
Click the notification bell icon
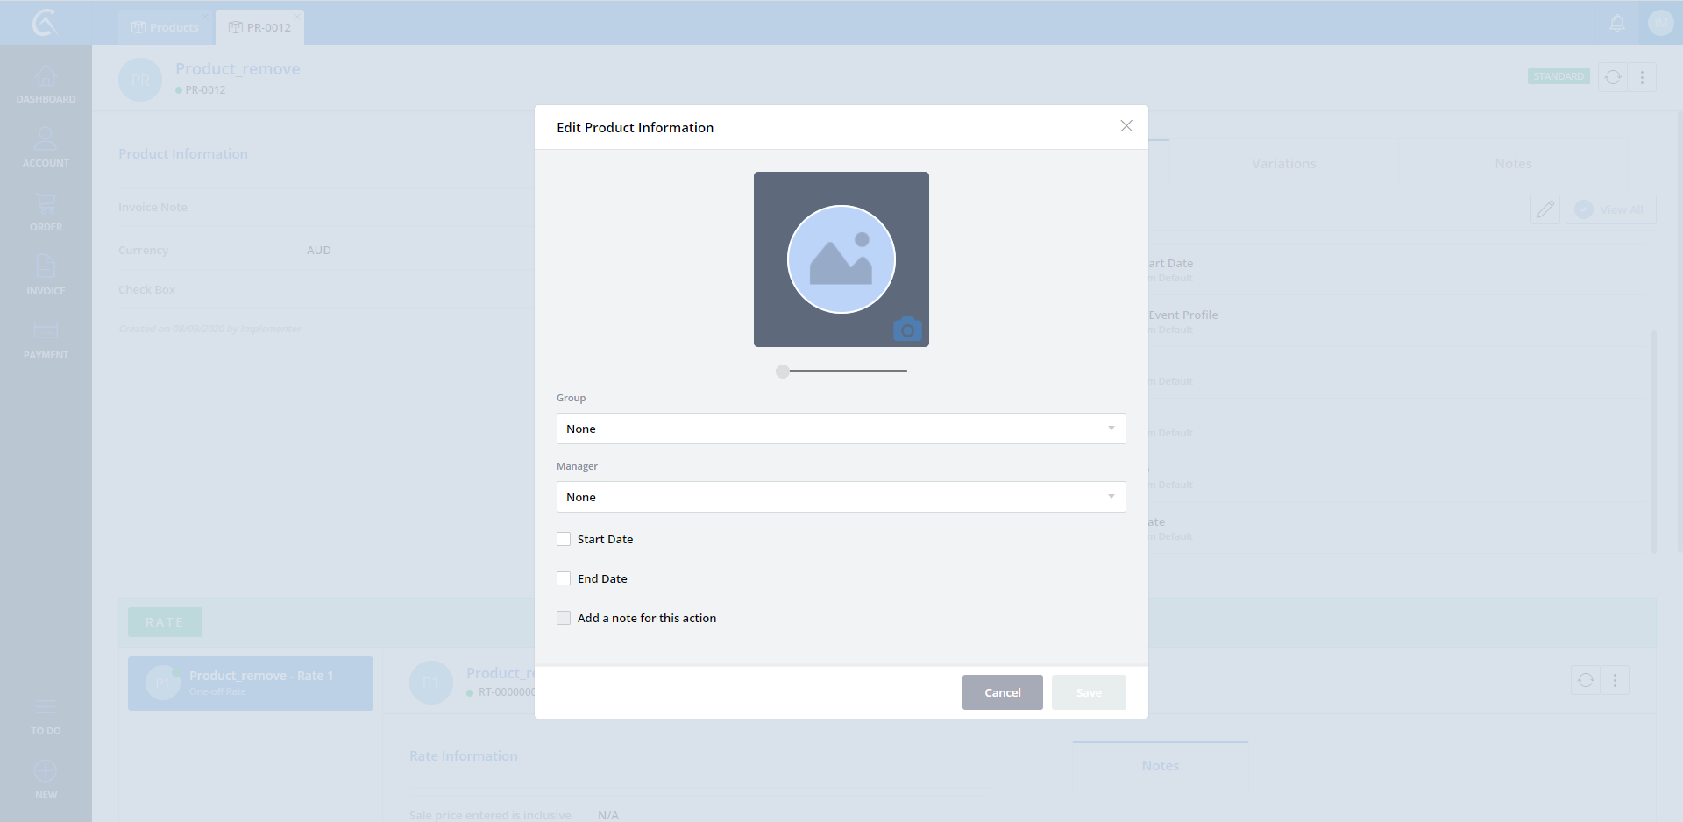(1617, 24)
